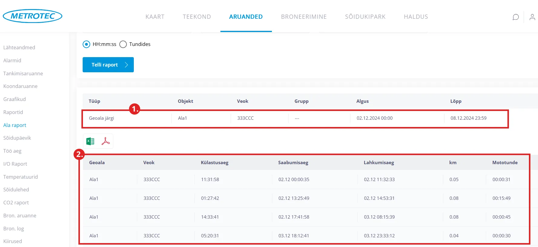538x247 pixels.
Task: Open Sõidupäevik from the sidebar
Action: coord(17,138)
